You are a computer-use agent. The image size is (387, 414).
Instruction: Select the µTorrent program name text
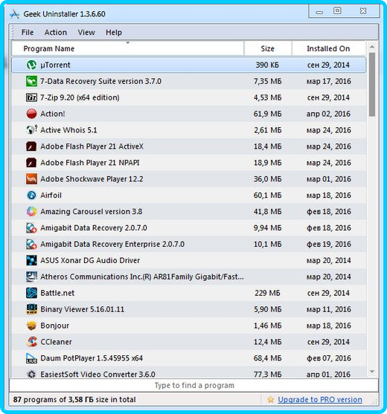tap(55, 65)
